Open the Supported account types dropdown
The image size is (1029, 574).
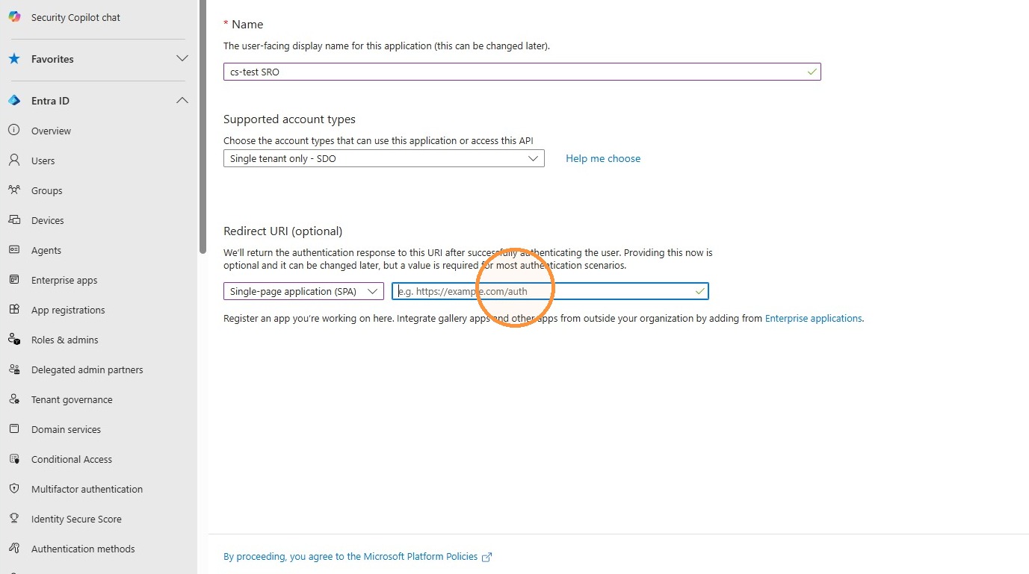pos(384,158)
